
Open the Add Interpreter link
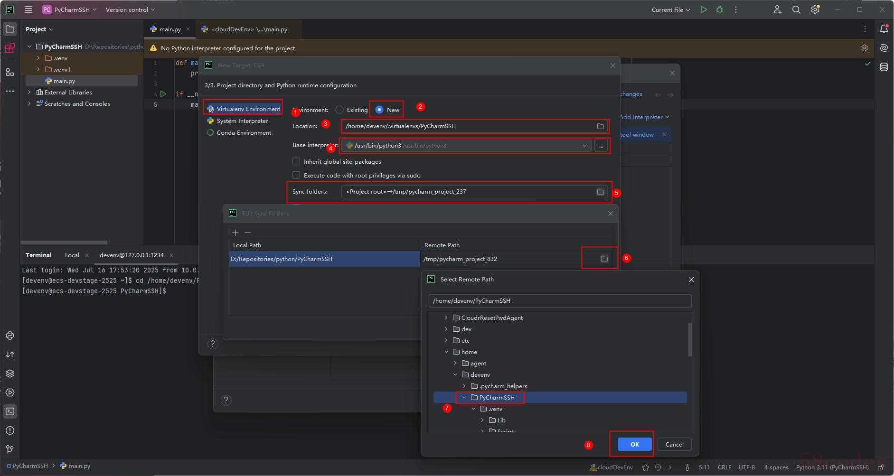pyautogui.click(x=644, y=117)
